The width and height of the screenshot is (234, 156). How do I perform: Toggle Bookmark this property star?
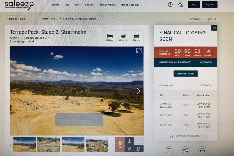pyautogui.click(x=172, y=136)
